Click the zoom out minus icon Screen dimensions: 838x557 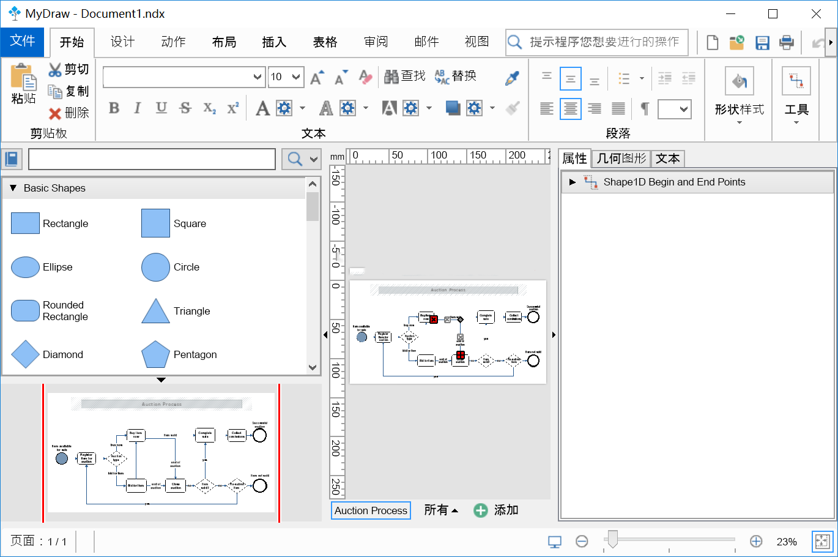(582, 542)
